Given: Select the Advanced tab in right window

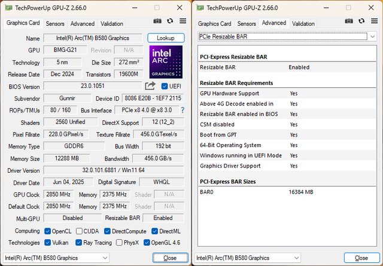Looking at the screenshot, I should coord(274,23).
